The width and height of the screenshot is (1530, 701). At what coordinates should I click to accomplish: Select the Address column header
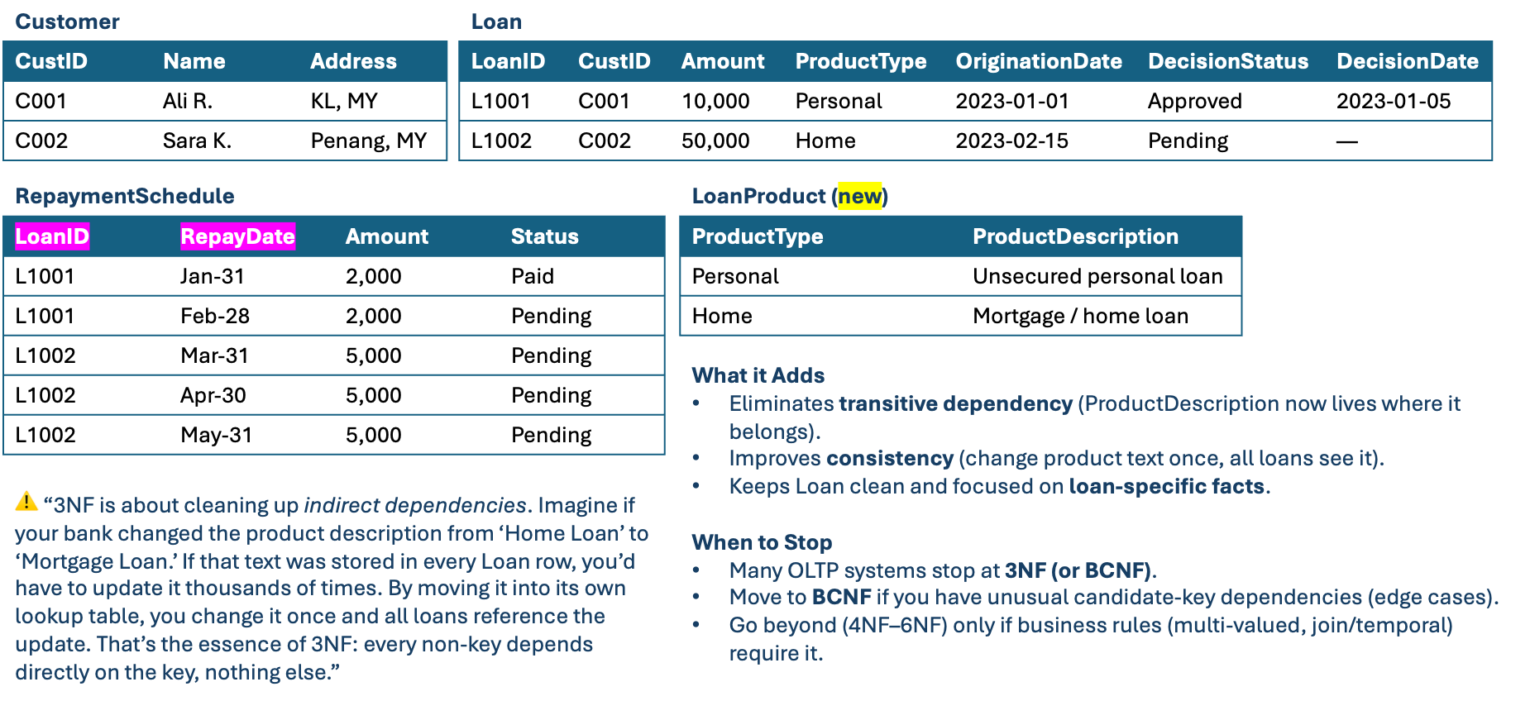pos(353,61)
